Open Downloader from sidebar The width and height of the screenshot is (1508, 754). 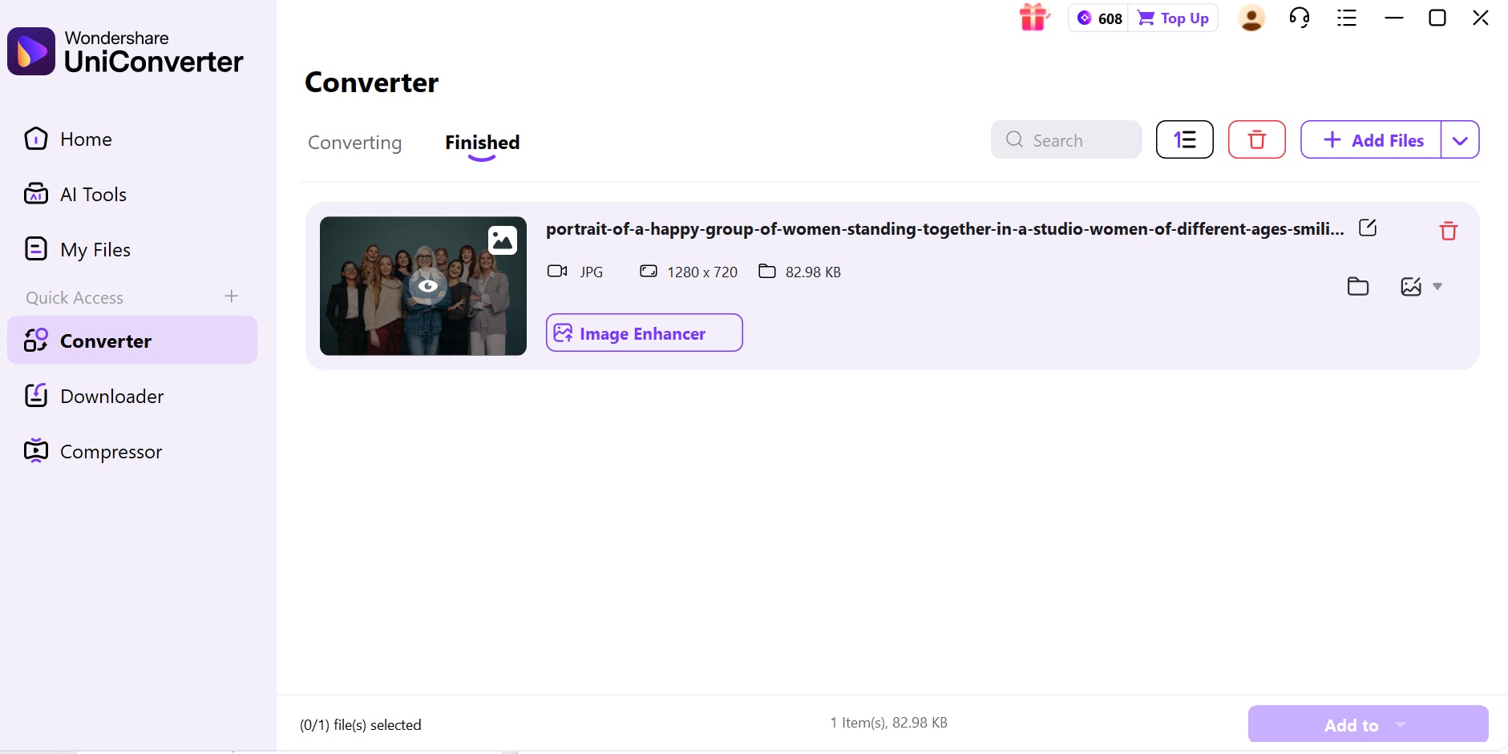[132, 397]
